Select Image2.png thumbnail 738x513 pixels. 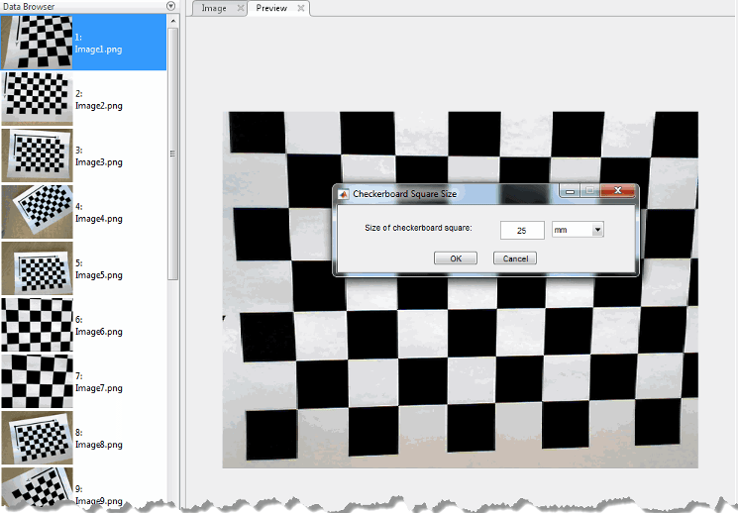(x=37, y=99)
